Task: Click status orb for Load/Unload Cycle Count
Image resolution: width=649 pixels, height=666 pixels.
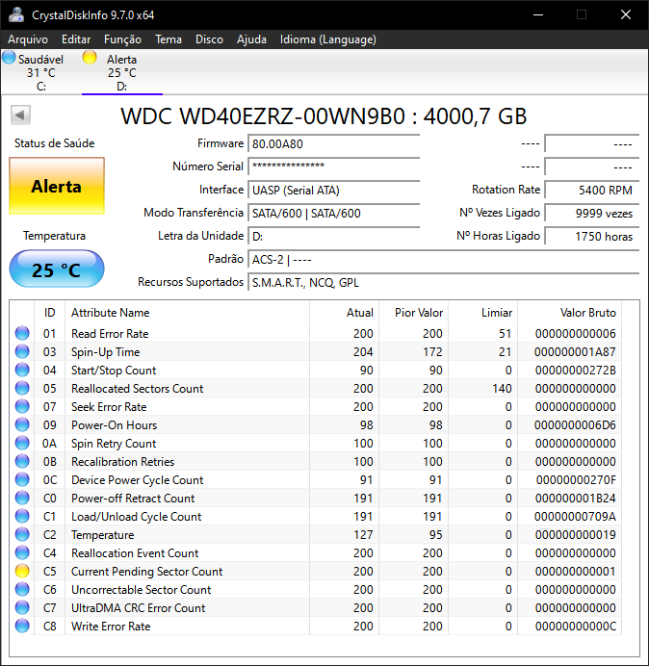Action: click(x=22, y=516)
